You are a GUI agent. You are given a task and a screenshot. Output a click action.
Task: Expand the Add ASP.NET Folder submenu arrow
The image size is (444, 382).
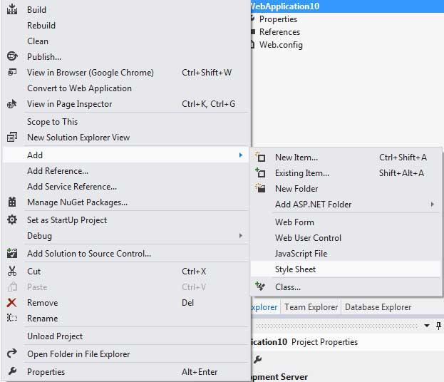[x=433, y=204]
